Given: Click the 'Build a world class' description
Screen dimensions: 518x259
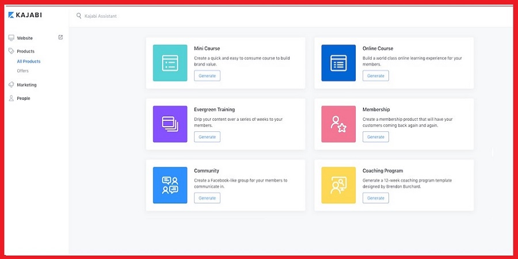Looking at the screenshot, I should 412,61.
